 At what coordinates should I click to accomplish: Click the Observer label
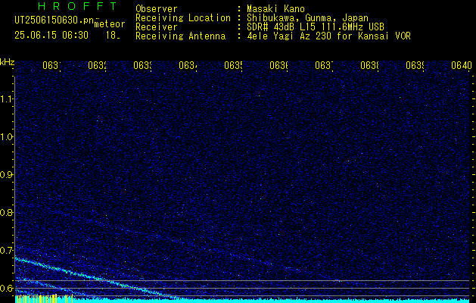pyautogui.click(x=157, y=9)
